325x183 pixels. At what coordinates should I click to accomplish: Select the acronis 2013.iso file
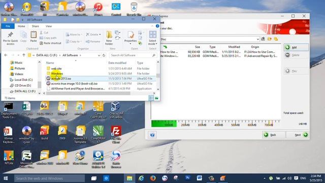[100, 78]
